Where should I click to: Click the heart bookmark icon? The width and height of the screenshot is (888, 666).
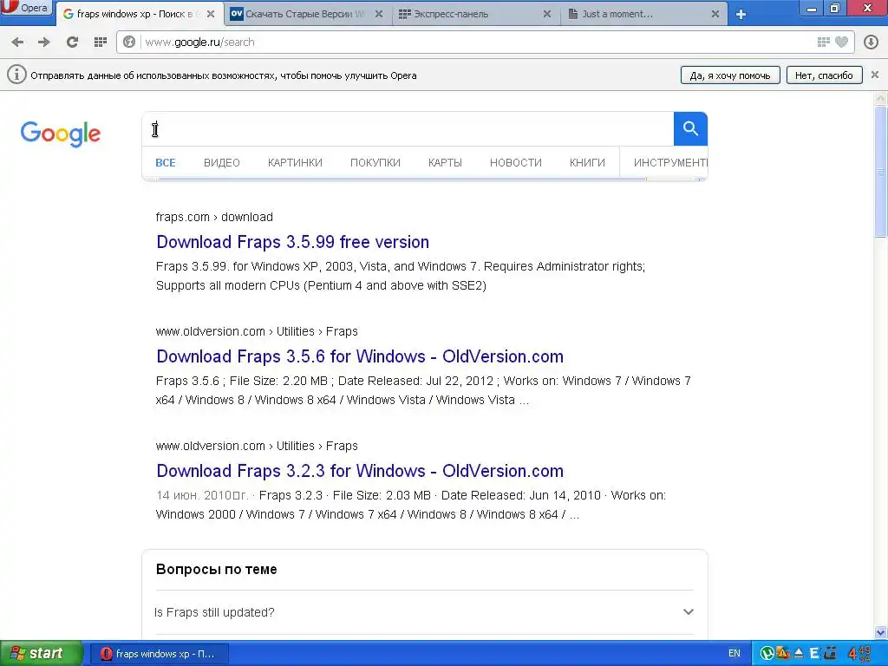coord(842,42)
